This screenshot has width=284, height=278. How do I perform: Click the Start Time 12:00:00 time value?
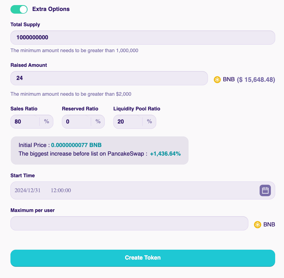[x=61, y=190]
